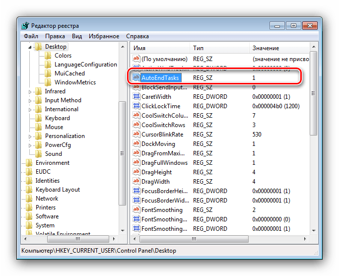Click the Keyboard folder icon
The height and width of the screenshot is (276, 339).
pos(39,118)
